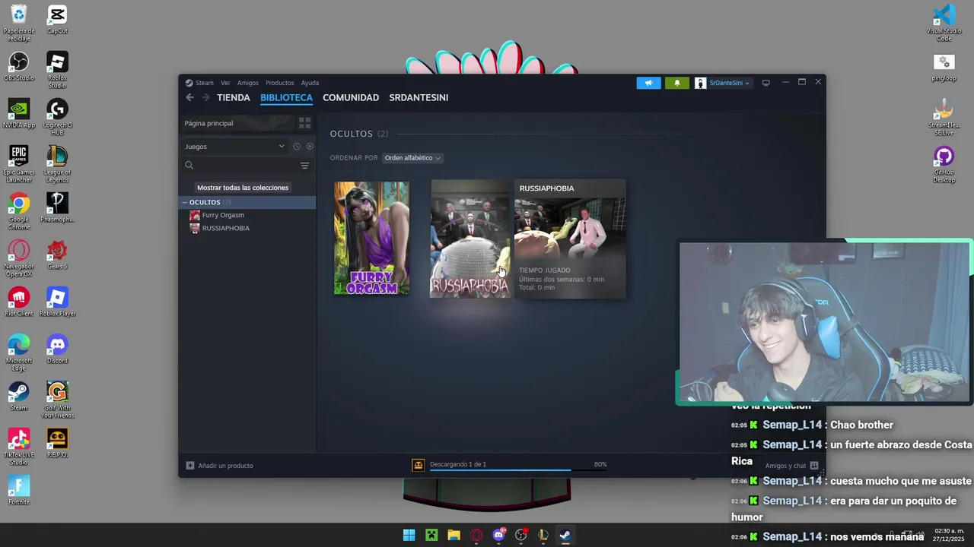Go forward with Steam's right arrow

point(205,97)
